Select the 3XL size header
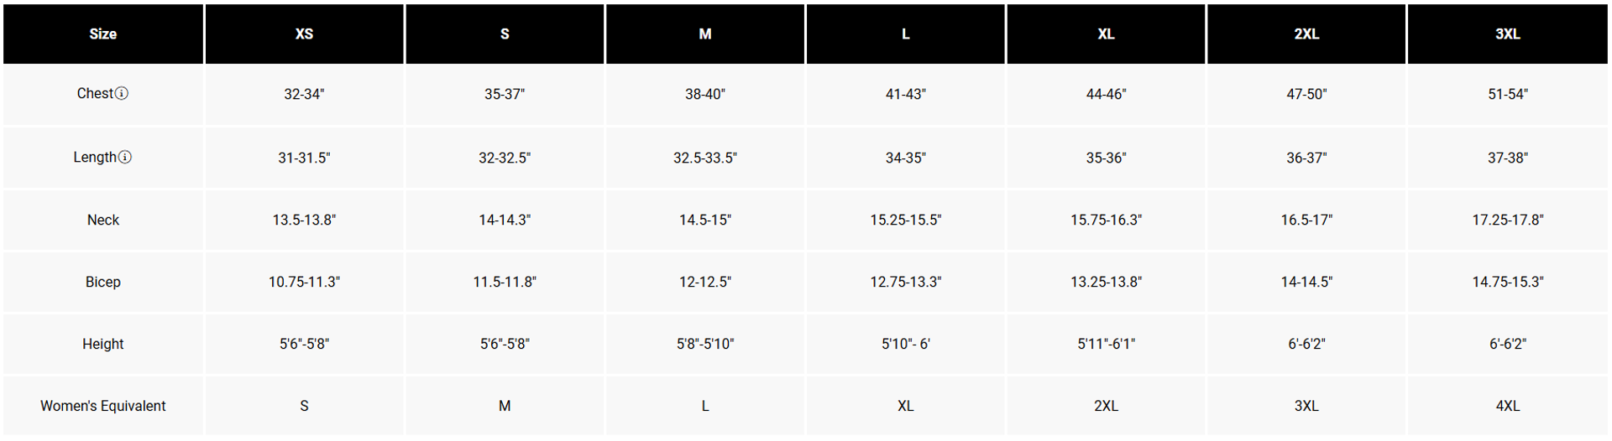 click(1507, 34)
